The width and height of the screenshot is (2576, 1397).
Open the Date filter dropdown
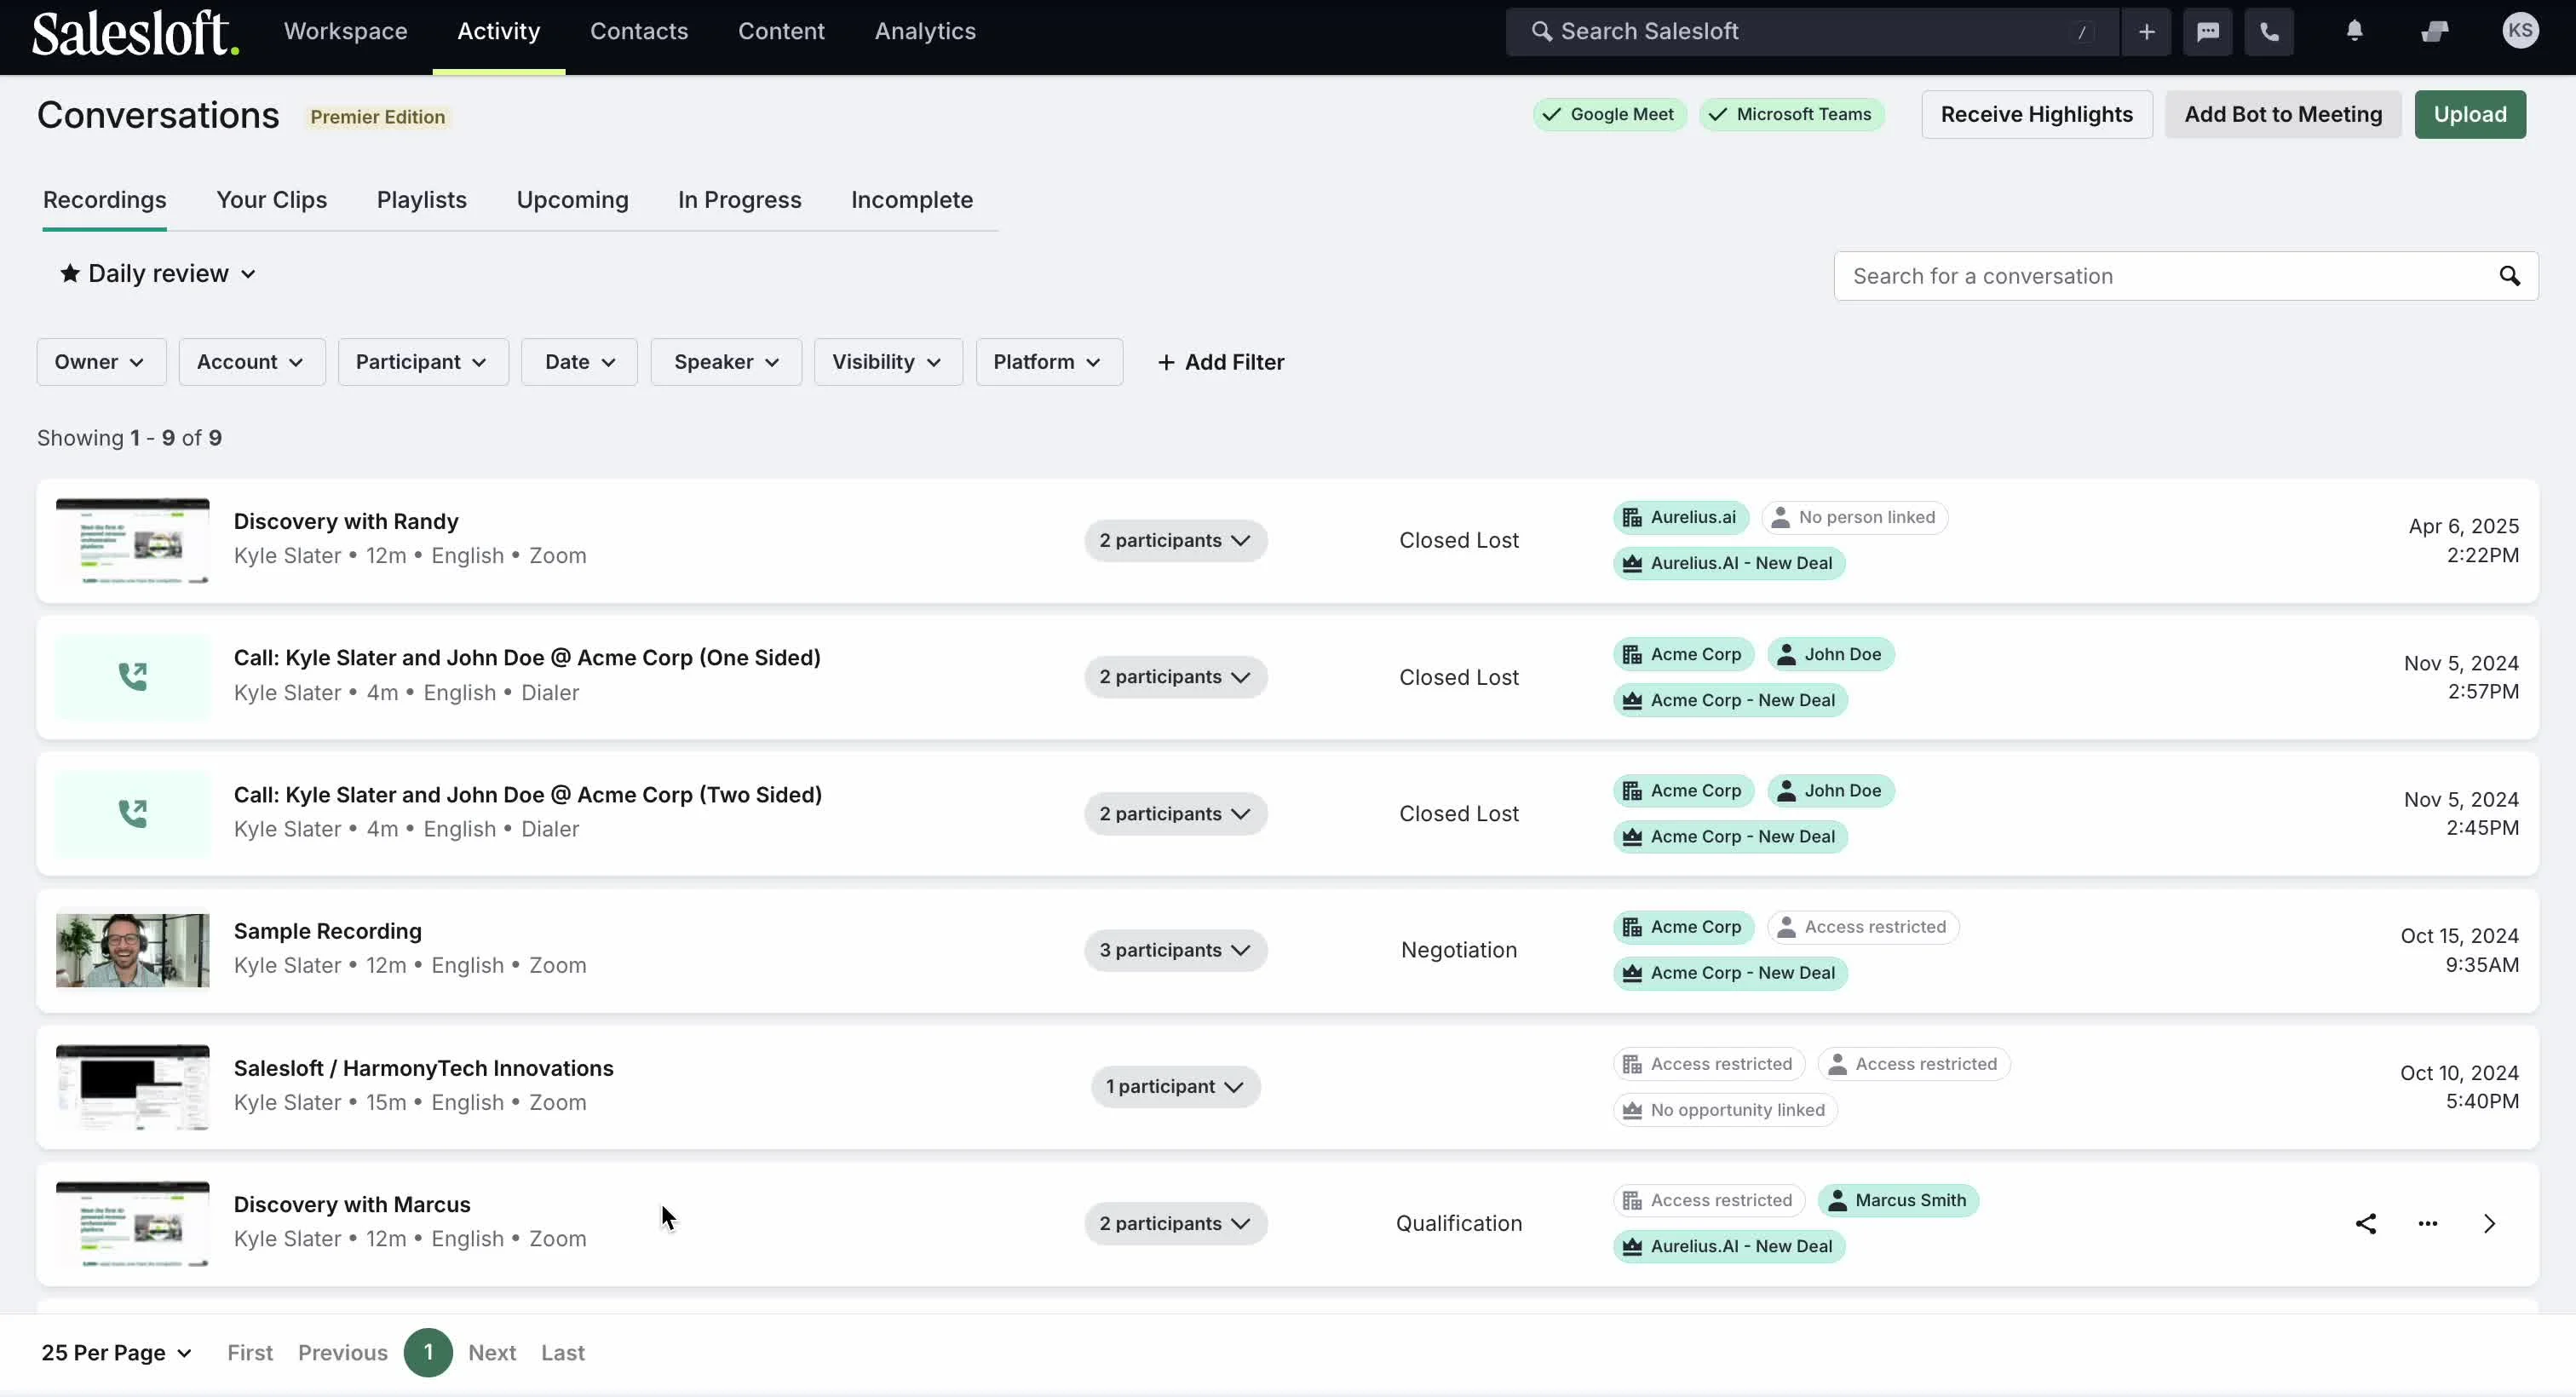[579, 362]
